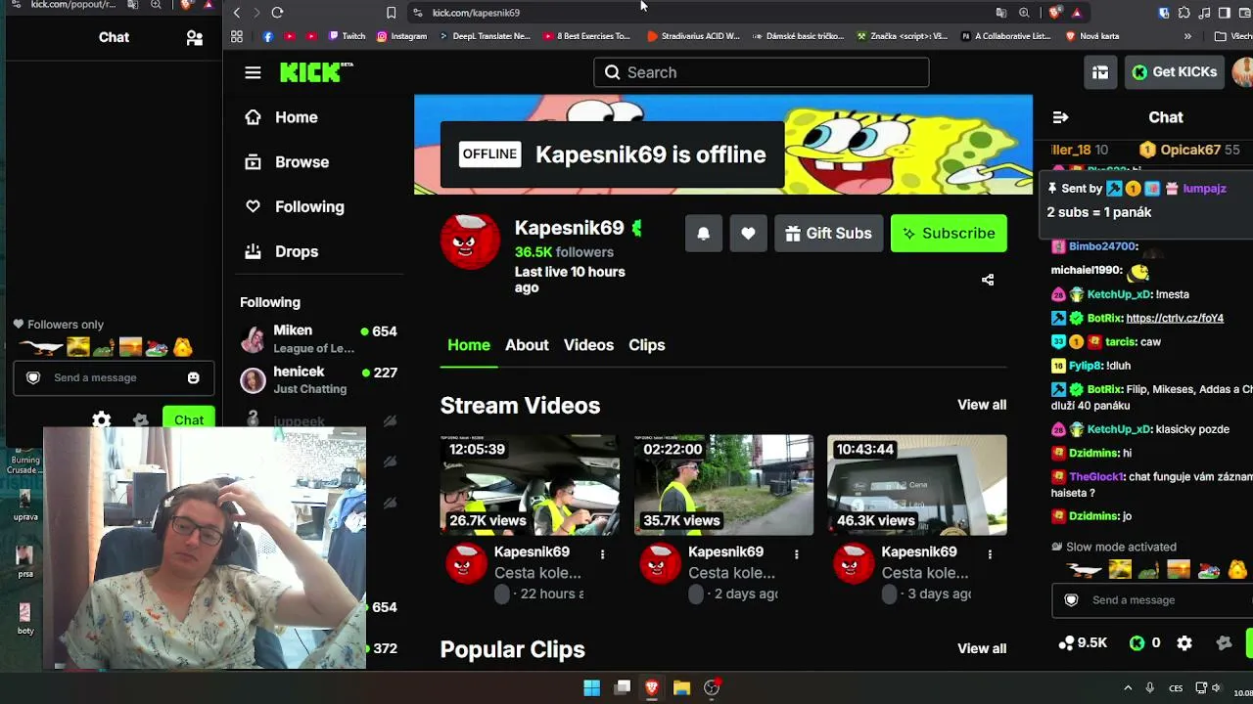Screen dimensions: 1253x704
Task: Open options menu for the 22 hours ago video
Action: click(x=602, y=554)
